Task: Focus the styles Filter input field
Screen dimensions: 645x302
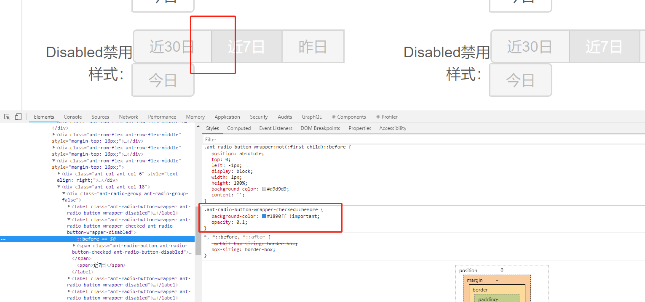Action: (423, 139)
